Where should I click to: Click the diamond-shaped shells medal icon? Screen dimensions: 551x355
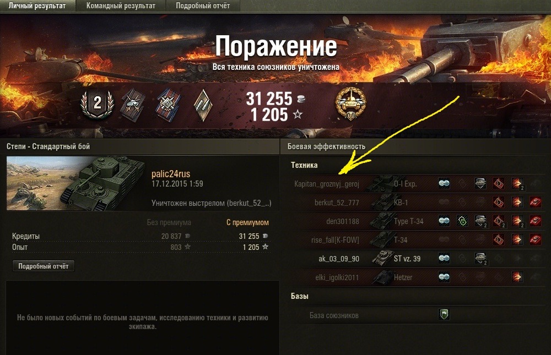203,105
